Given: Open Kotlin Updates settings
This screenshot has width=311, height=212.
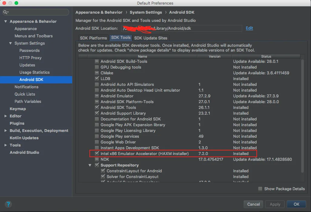Looking at the screenshot, I should click(24, 138).
